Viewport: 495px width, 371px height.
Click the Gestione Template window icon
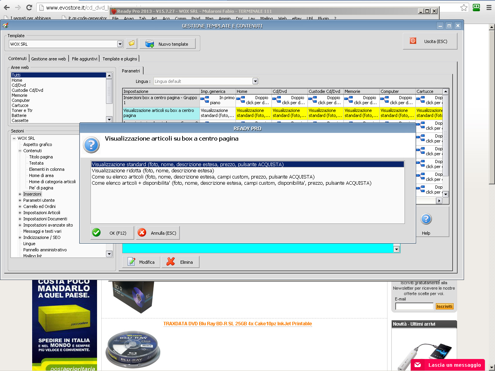[x=5, y=26]
